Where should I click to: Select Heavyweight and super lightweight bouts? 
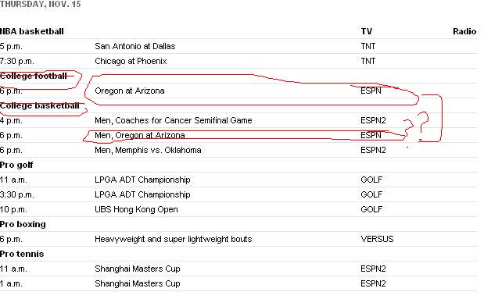coord(173,239)
